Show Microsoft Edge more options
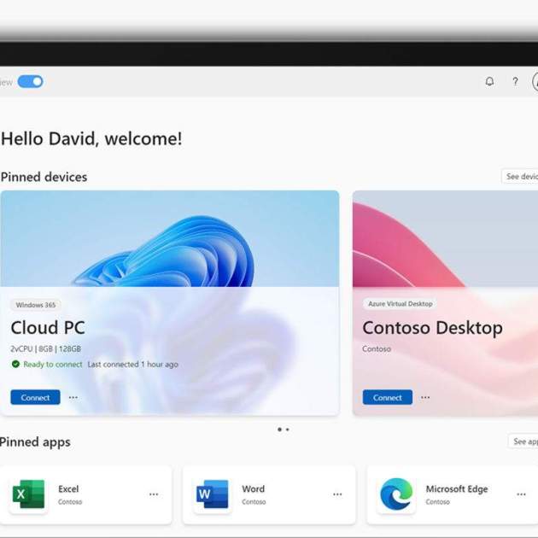Screen dimensions: 538x538 tap(521, 494)
